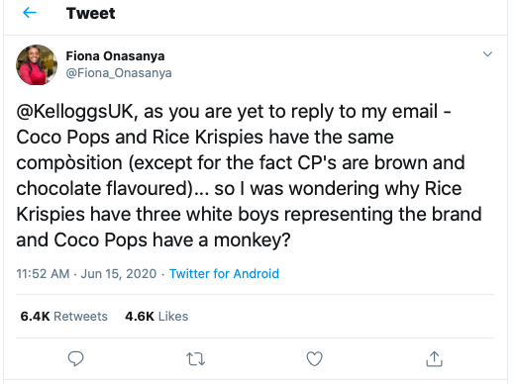The width and height of the screenshot is (517, 384).
Task: Click the tweet text line starting "chocolate flavoured"
Action: tap(239, 189)
